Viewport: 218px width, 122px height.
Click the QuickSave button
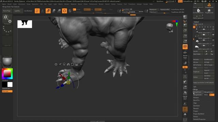(x=160, y=1)
